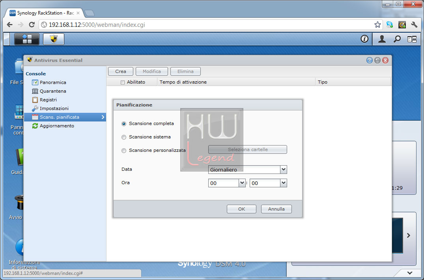This screenshot has width=424, height=280.
Task: Select the Scansione completa radio button
Action: click(124, 124)
